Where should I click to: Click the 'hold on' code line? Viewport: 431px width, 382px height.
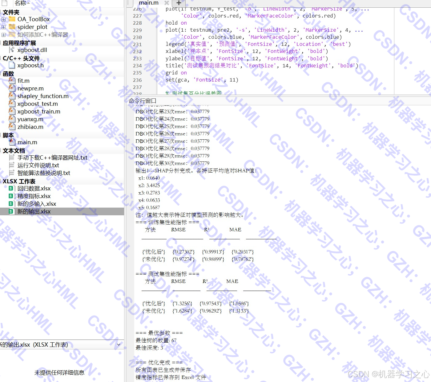tap(176, 23)
